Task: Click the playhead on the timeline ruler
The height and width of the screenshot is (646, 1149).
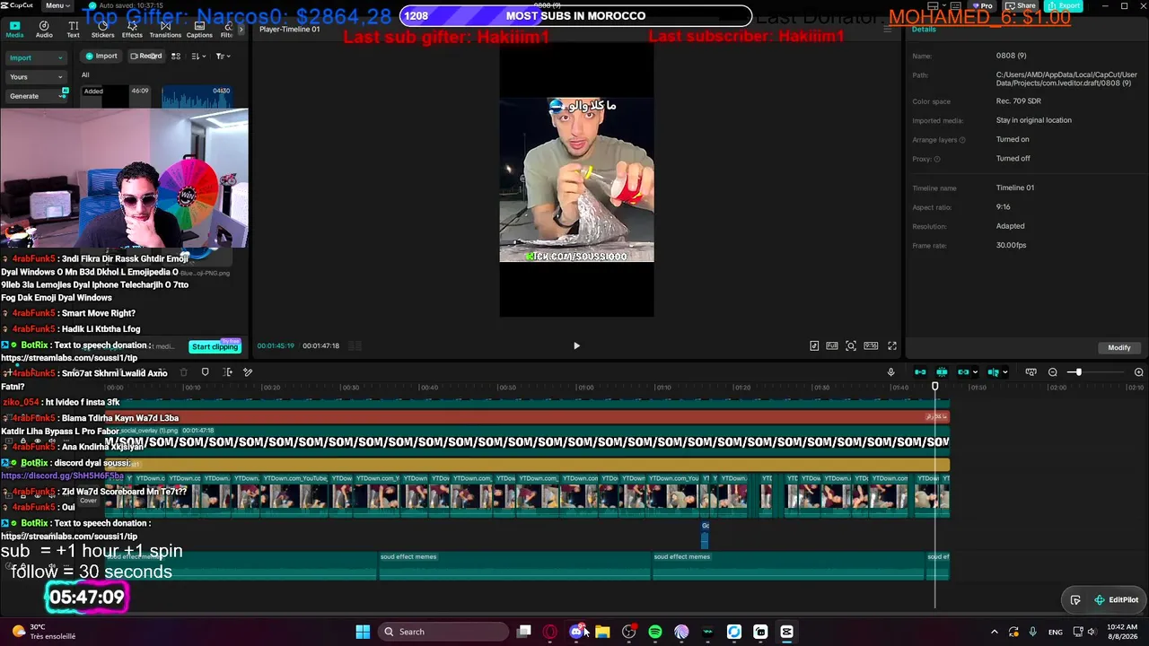Action: point(934,387)
